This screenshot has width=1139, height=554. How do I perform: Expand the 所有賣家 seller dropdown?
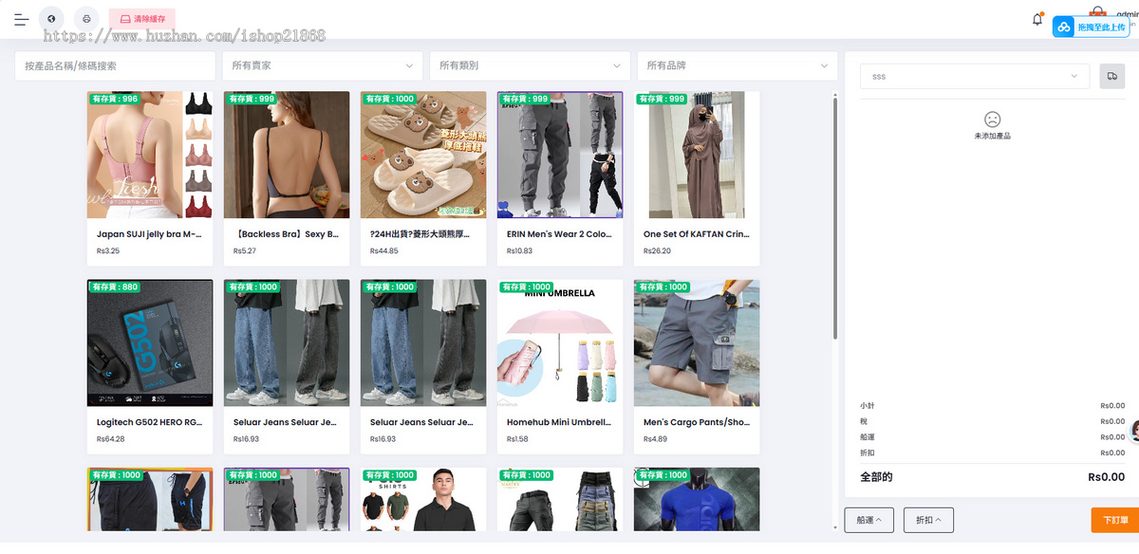tap(323, 66)
